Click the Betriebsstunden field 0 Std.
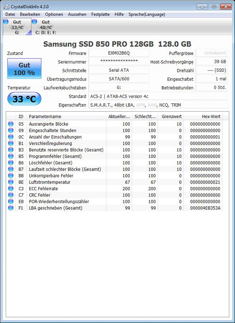Viewport: 235px width, 323px height. point(212,88)
